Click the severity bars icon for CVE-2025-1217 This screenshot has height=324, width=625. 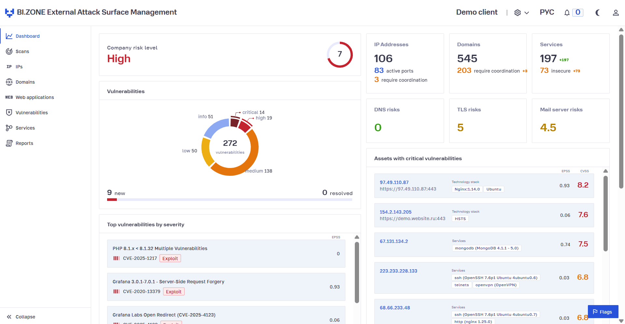coord(116,258)
